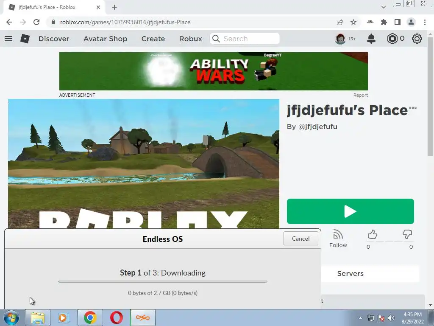Image resolution: width=434 pixels, height=326 pixels.
Task: Open the three-dot menu beside game title
Action: (413, 108)
